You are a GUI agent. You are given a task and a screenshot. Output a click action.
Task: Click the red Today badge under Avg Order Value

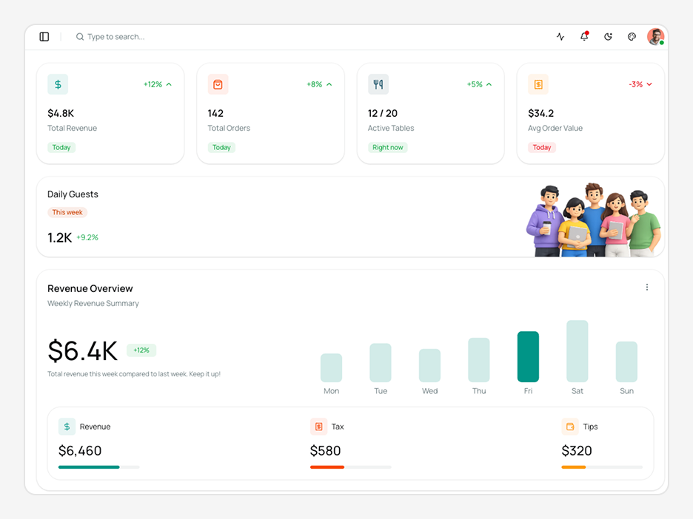click(542, 147)
